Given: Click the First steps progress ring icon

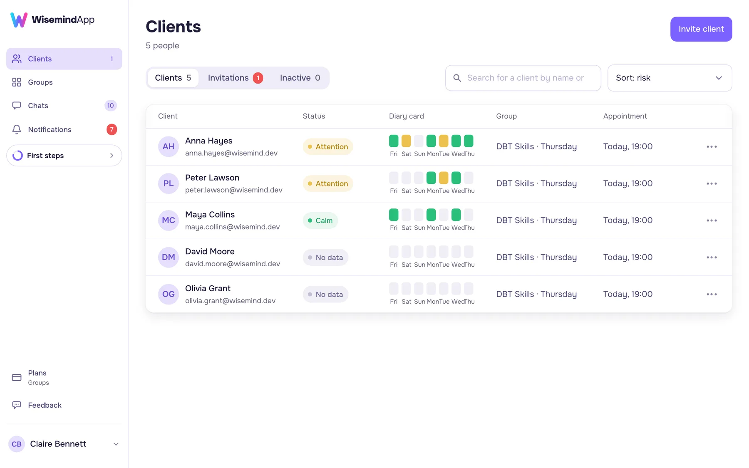Looking at the screenshot, I should tap(17, 156).
